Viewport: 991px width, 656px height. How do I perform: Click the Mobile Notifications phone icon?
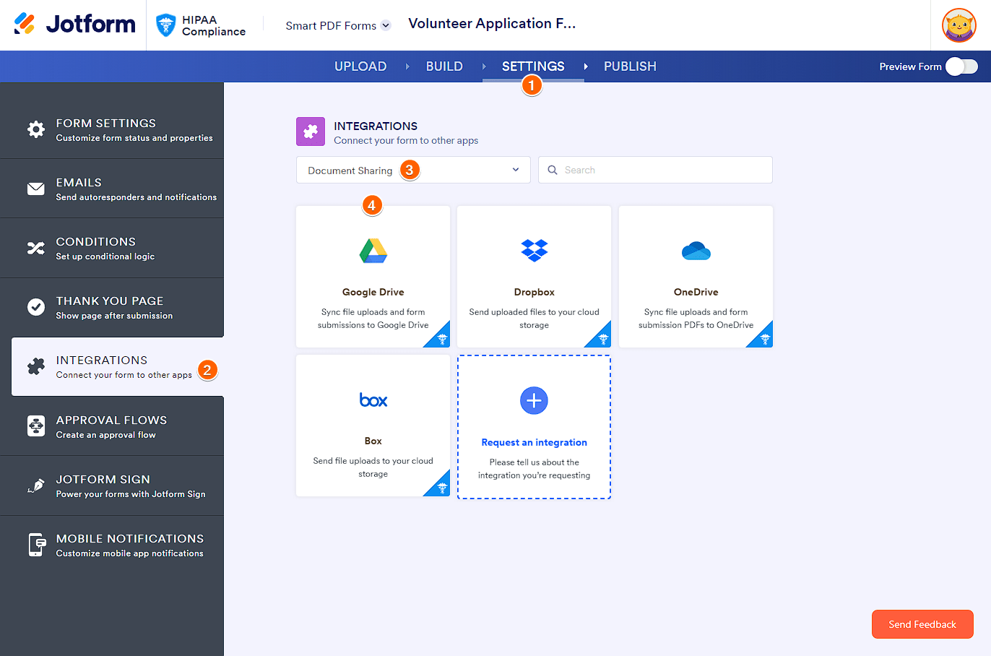pos(36,545)
